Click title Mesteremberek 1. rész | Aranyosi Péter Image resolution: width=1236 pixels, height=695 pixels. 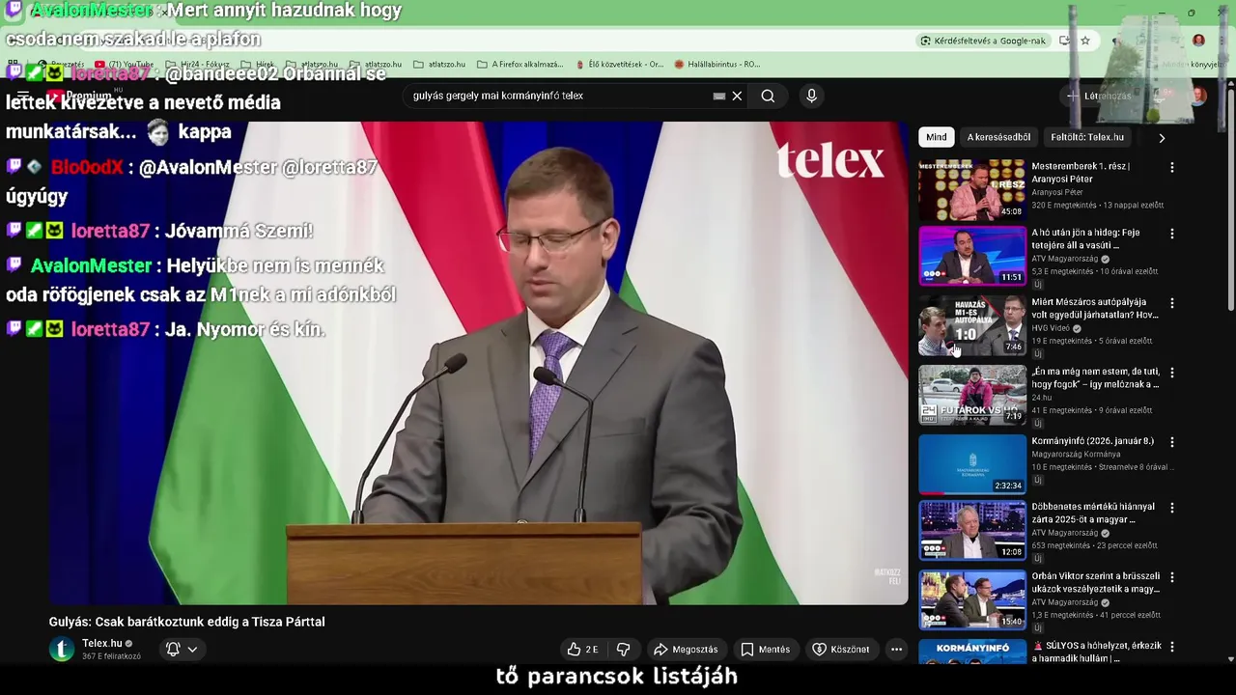[1081, 173]
